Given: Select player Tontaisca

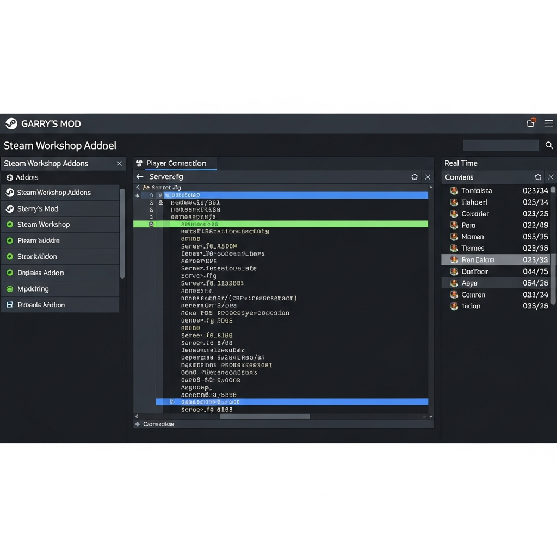Looking at the screenshot, I should coord(496,191).
